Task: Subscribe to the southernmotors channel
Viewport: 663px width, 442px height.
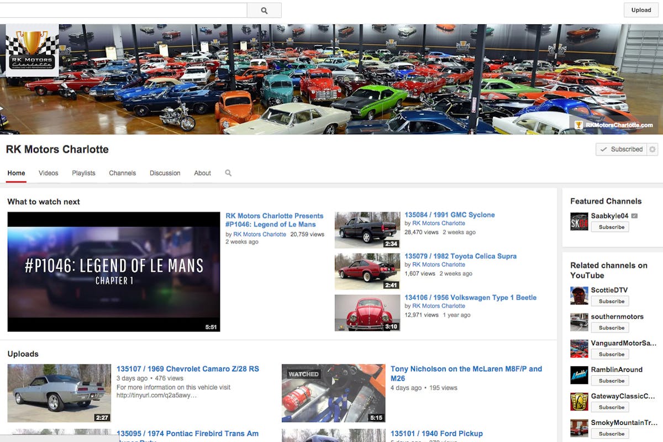Action: coord(610,328)
